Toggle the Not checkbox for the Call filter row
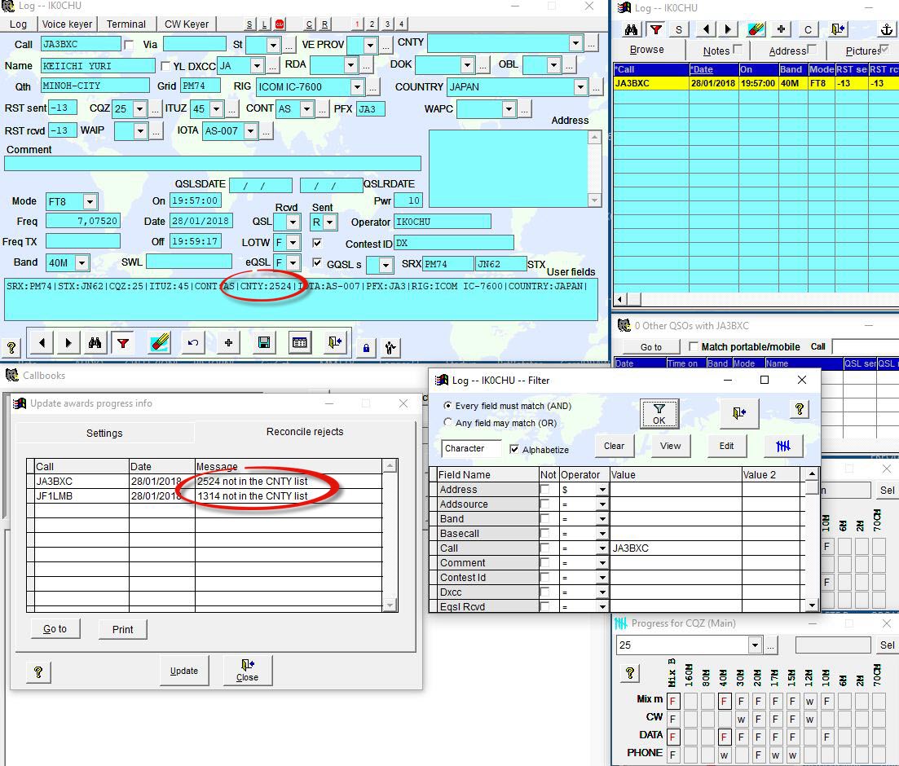Image resolution: width=899 pixels, height=766 pixels. [x=545, y=548]
